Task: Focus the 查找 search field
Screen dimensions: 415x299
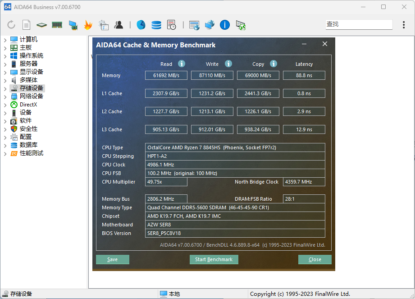Action: (359, 24)
